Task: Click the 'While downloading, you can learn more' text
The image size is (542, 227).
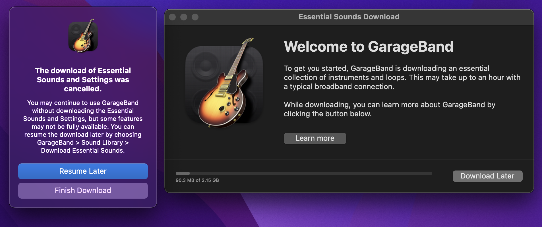Action: pyautogui.click(x=390, y=109)
